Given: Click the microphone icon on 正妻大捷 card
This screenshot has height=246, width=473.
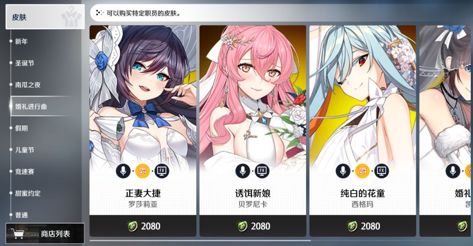Looking at the screenshot, I should (123, 171).
